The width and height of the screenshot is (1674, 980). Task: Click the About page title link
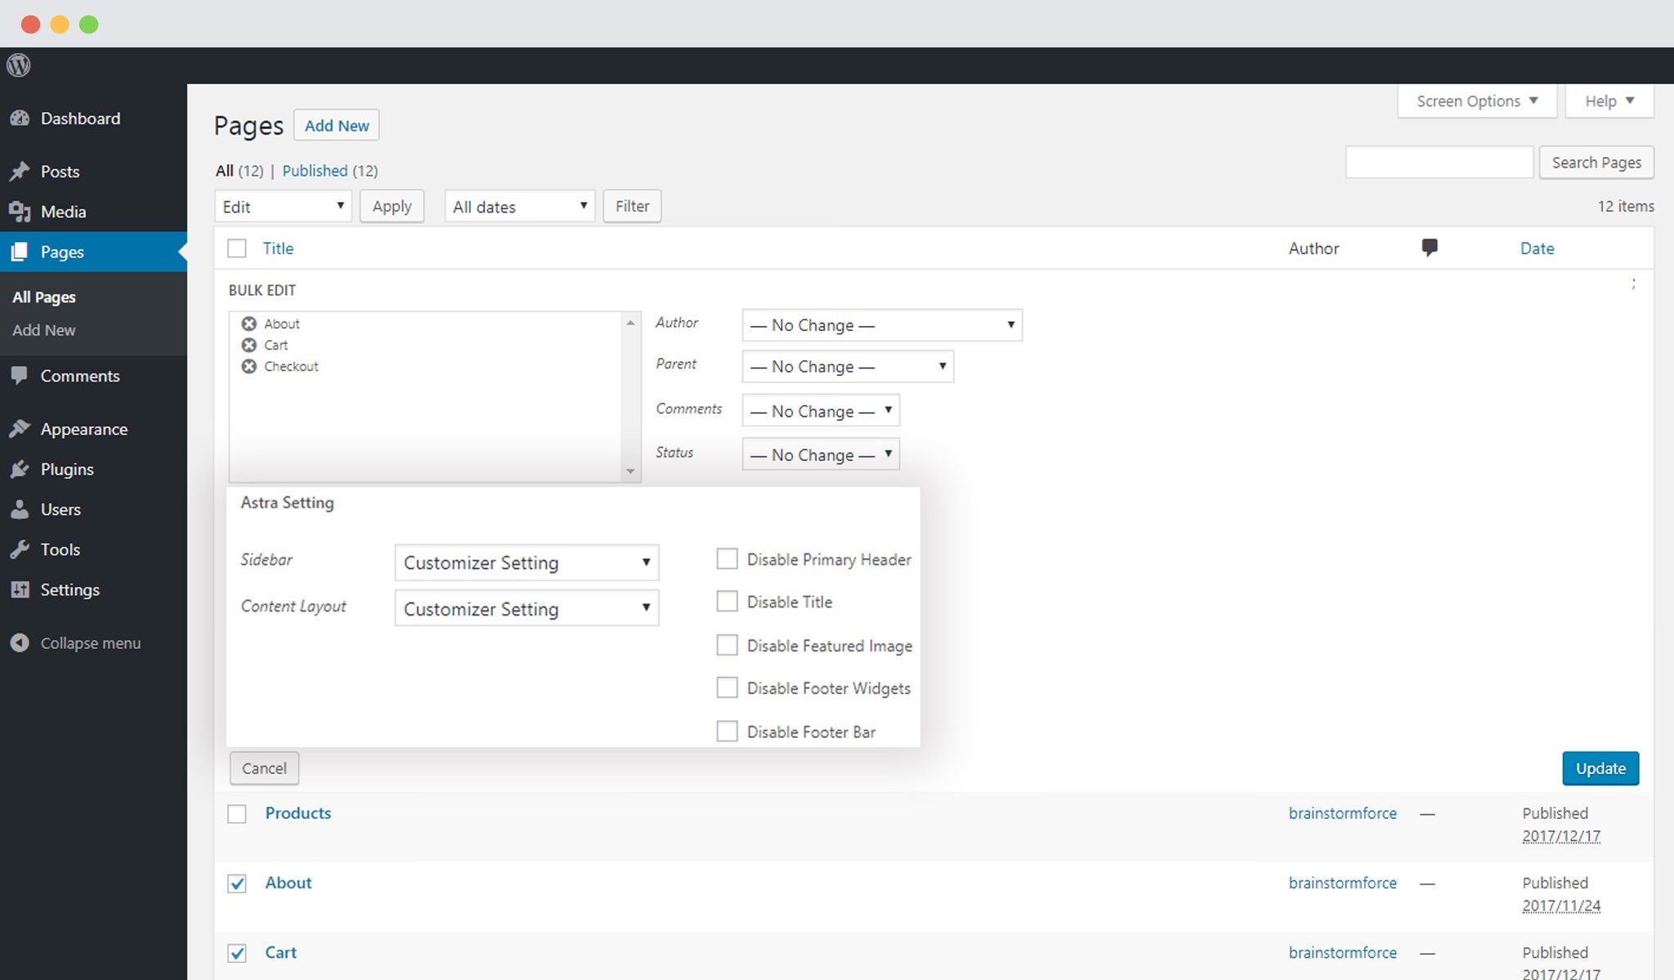point(287,882)
